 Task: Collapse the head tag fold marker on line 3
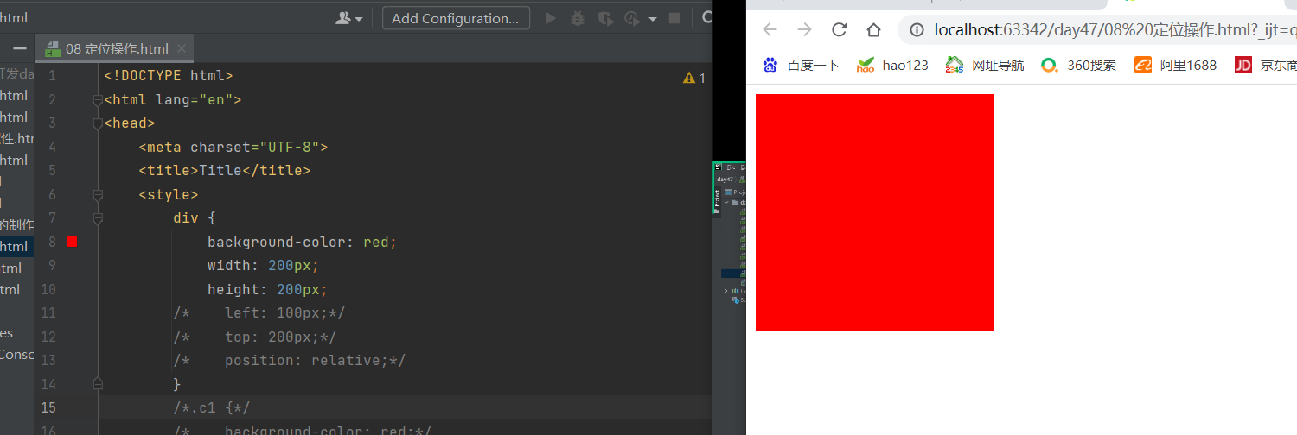coord(98,123)
